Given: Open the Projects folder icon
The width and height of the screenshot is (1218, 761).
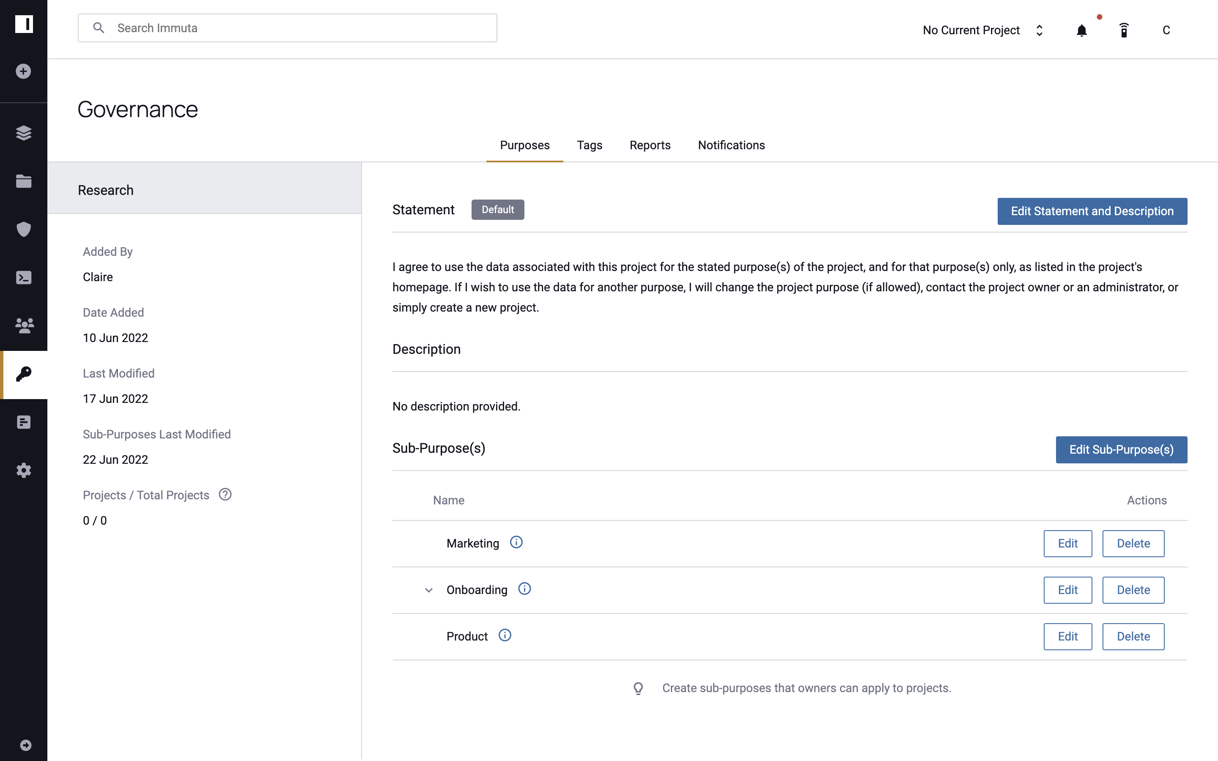Looking at the screenshot, I should click(24, 181).
